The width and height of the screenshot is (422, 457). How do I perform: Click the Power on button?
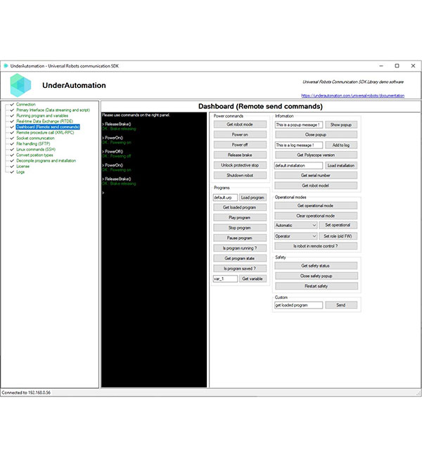(240, 135)
